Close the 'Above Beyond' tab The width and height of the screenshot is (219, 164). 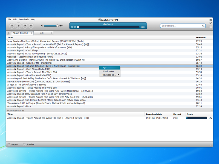pos(31,33)
